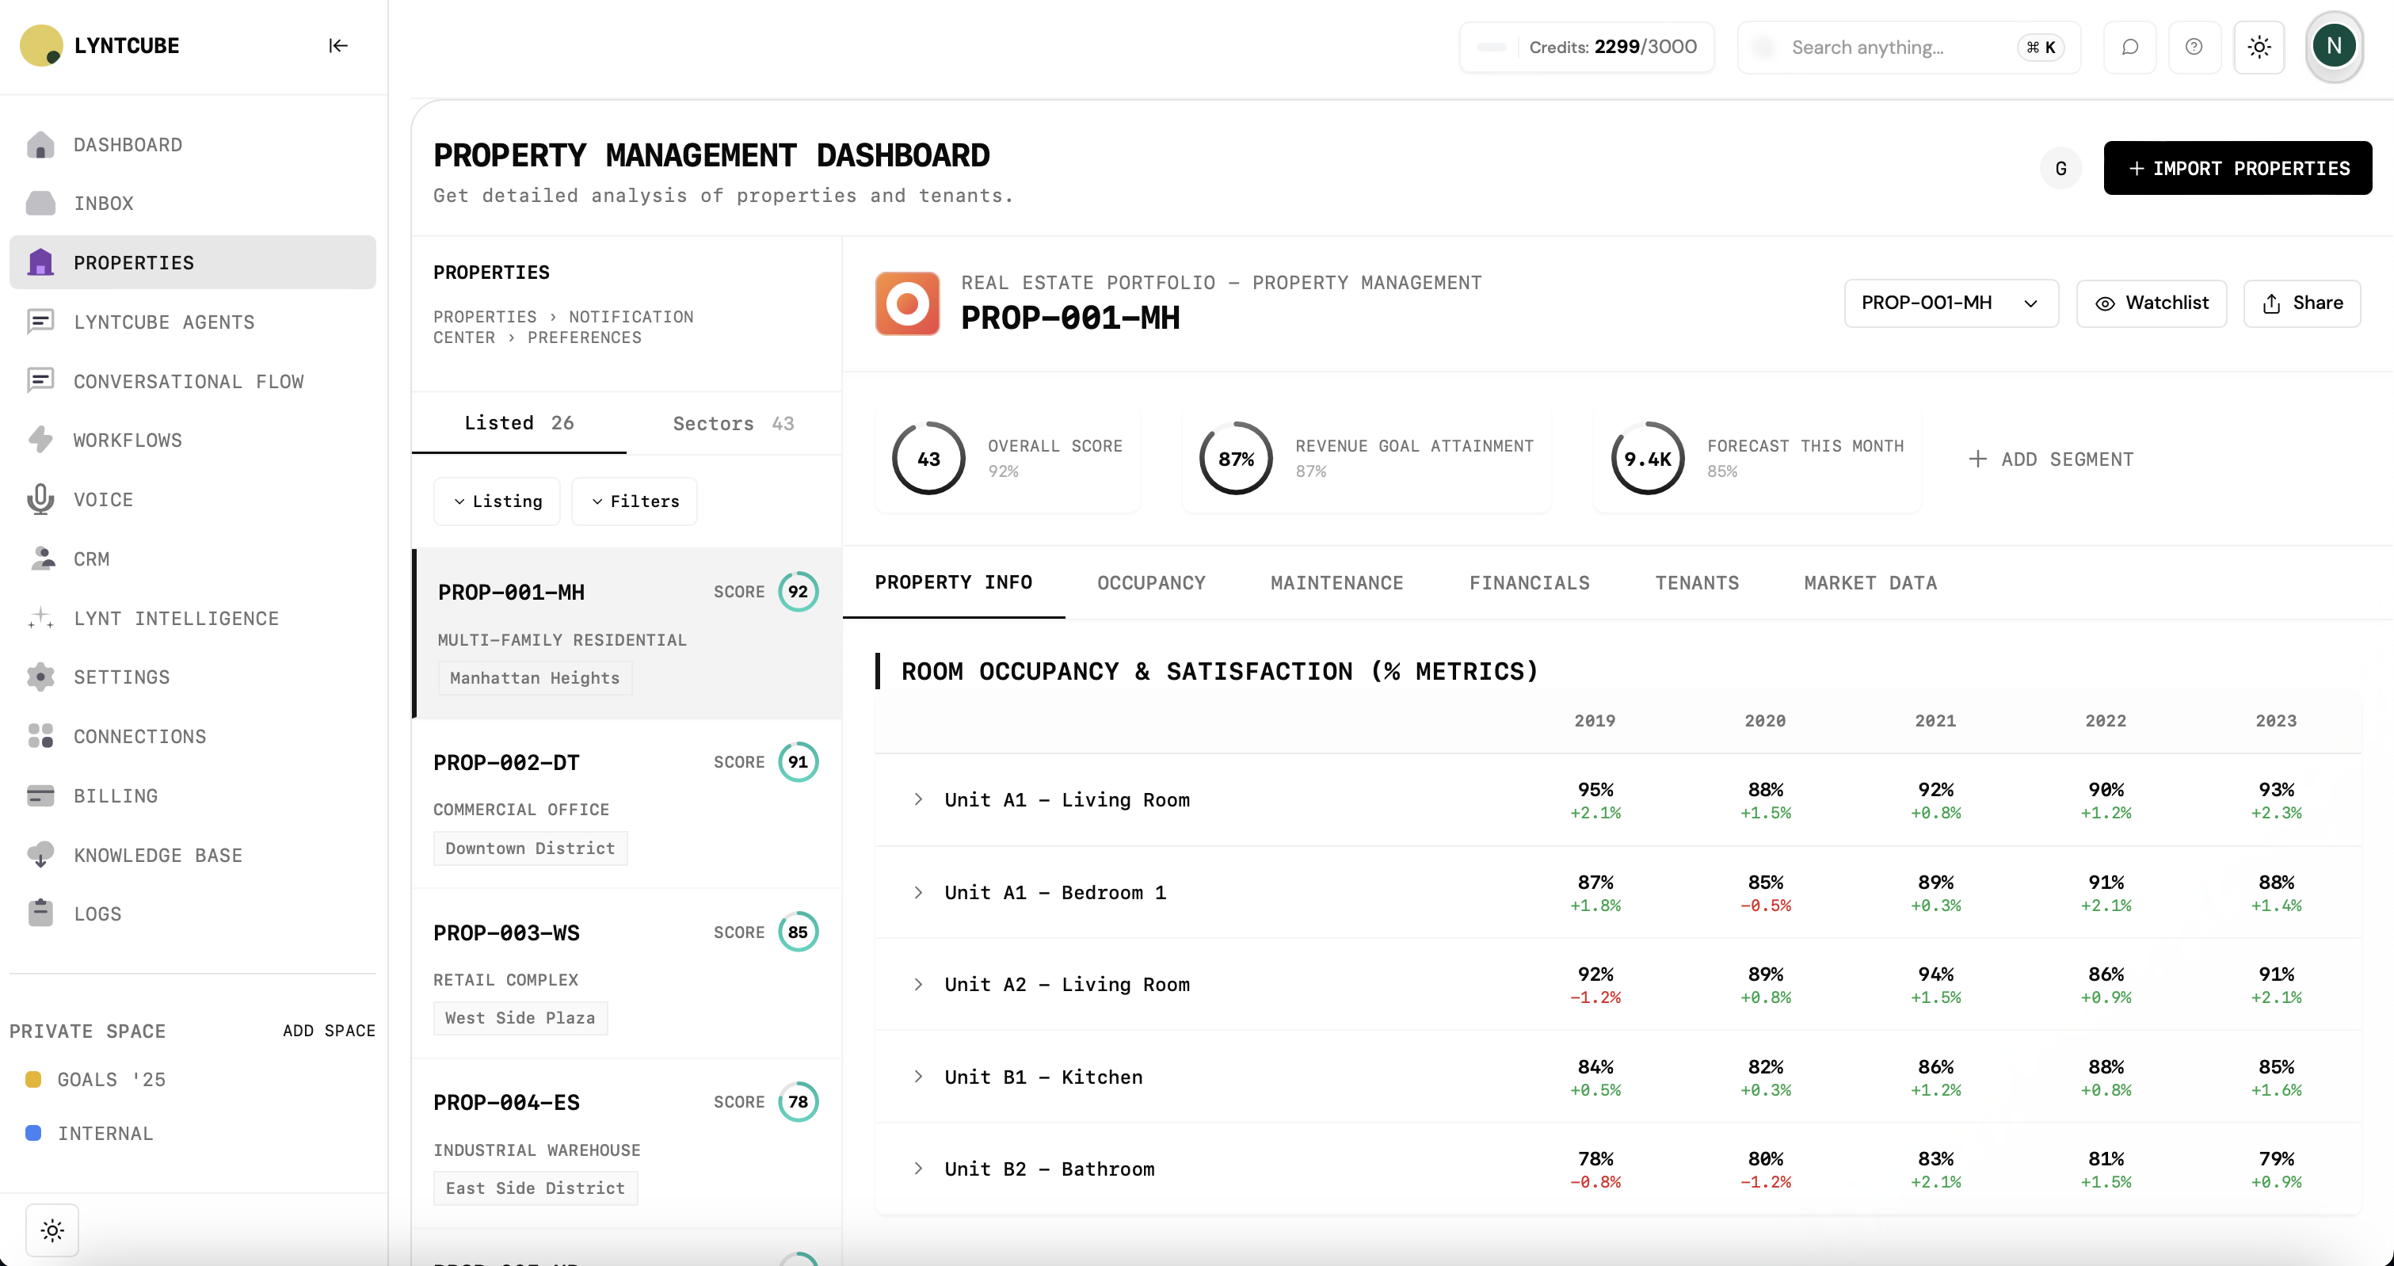Click the help question mark icon

click(x=2194, y=47)
